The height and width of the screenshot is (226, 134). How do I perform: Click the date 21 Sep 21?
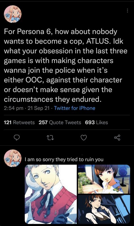tap(38, 108)
